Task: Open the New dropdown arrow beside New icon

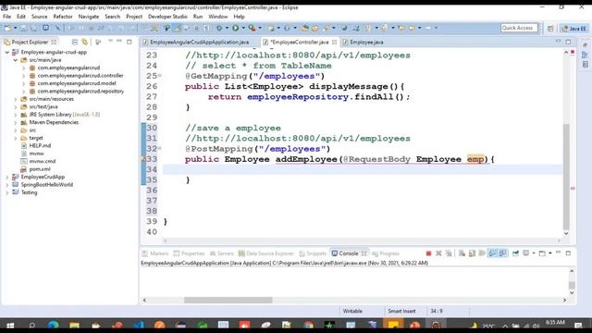Action: pos(16,28)
